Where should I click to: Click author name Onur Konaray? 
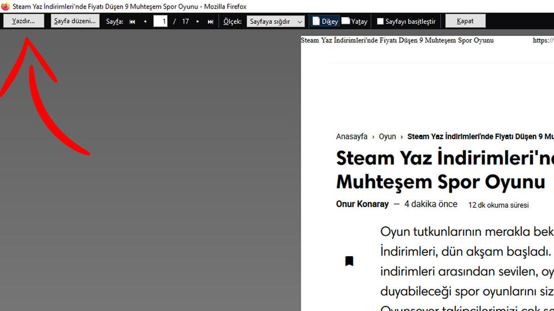point(362,204)
